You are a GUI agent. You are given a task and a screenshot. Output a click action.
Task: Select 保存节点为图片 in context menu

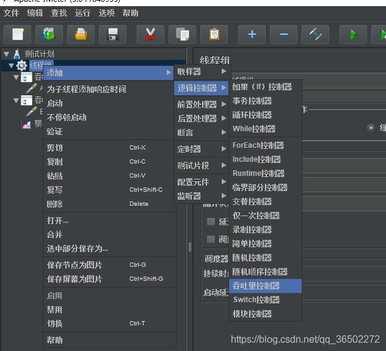pos(109,265)
